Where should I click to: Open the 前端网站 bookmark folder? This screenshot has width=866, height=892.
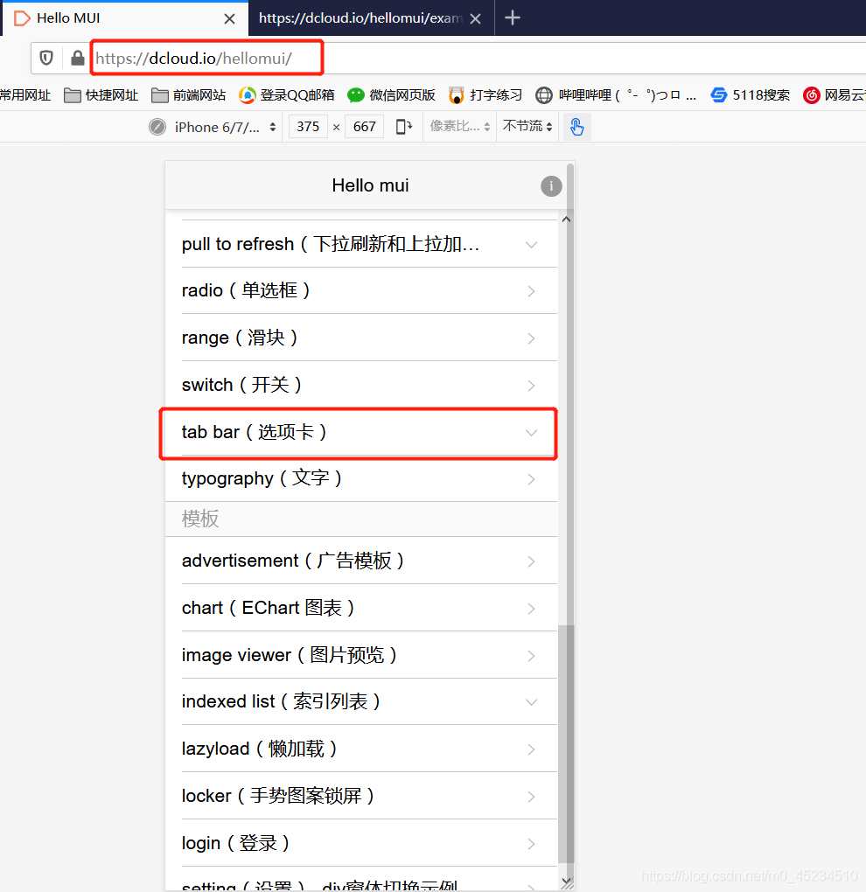pyautogui.click(x=189, y=95)
